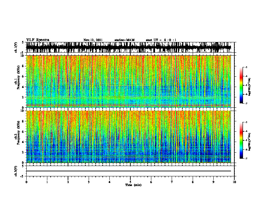This screenshot has height=204, width=264.
Task: Click time axis tick label "9"
Action: coord(213,182)
